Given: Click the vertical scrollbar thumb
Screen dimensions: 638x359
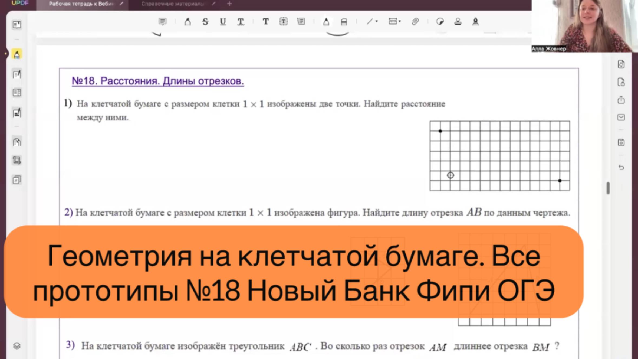Looking at the screenshot, I should 608,188.
